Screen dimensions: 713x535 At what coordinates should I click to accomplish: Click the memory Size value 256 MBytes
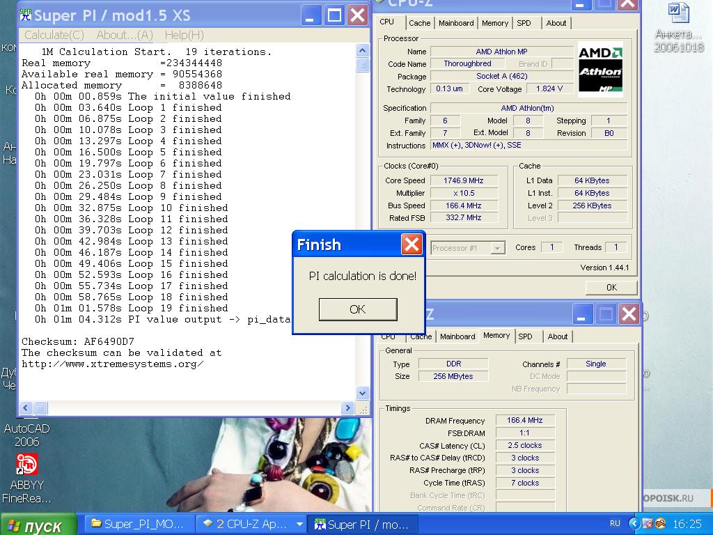point(453,376)
